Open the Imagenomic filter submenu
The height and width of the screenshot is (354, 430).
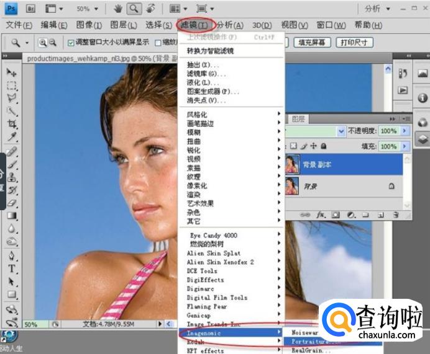point(231,333)
